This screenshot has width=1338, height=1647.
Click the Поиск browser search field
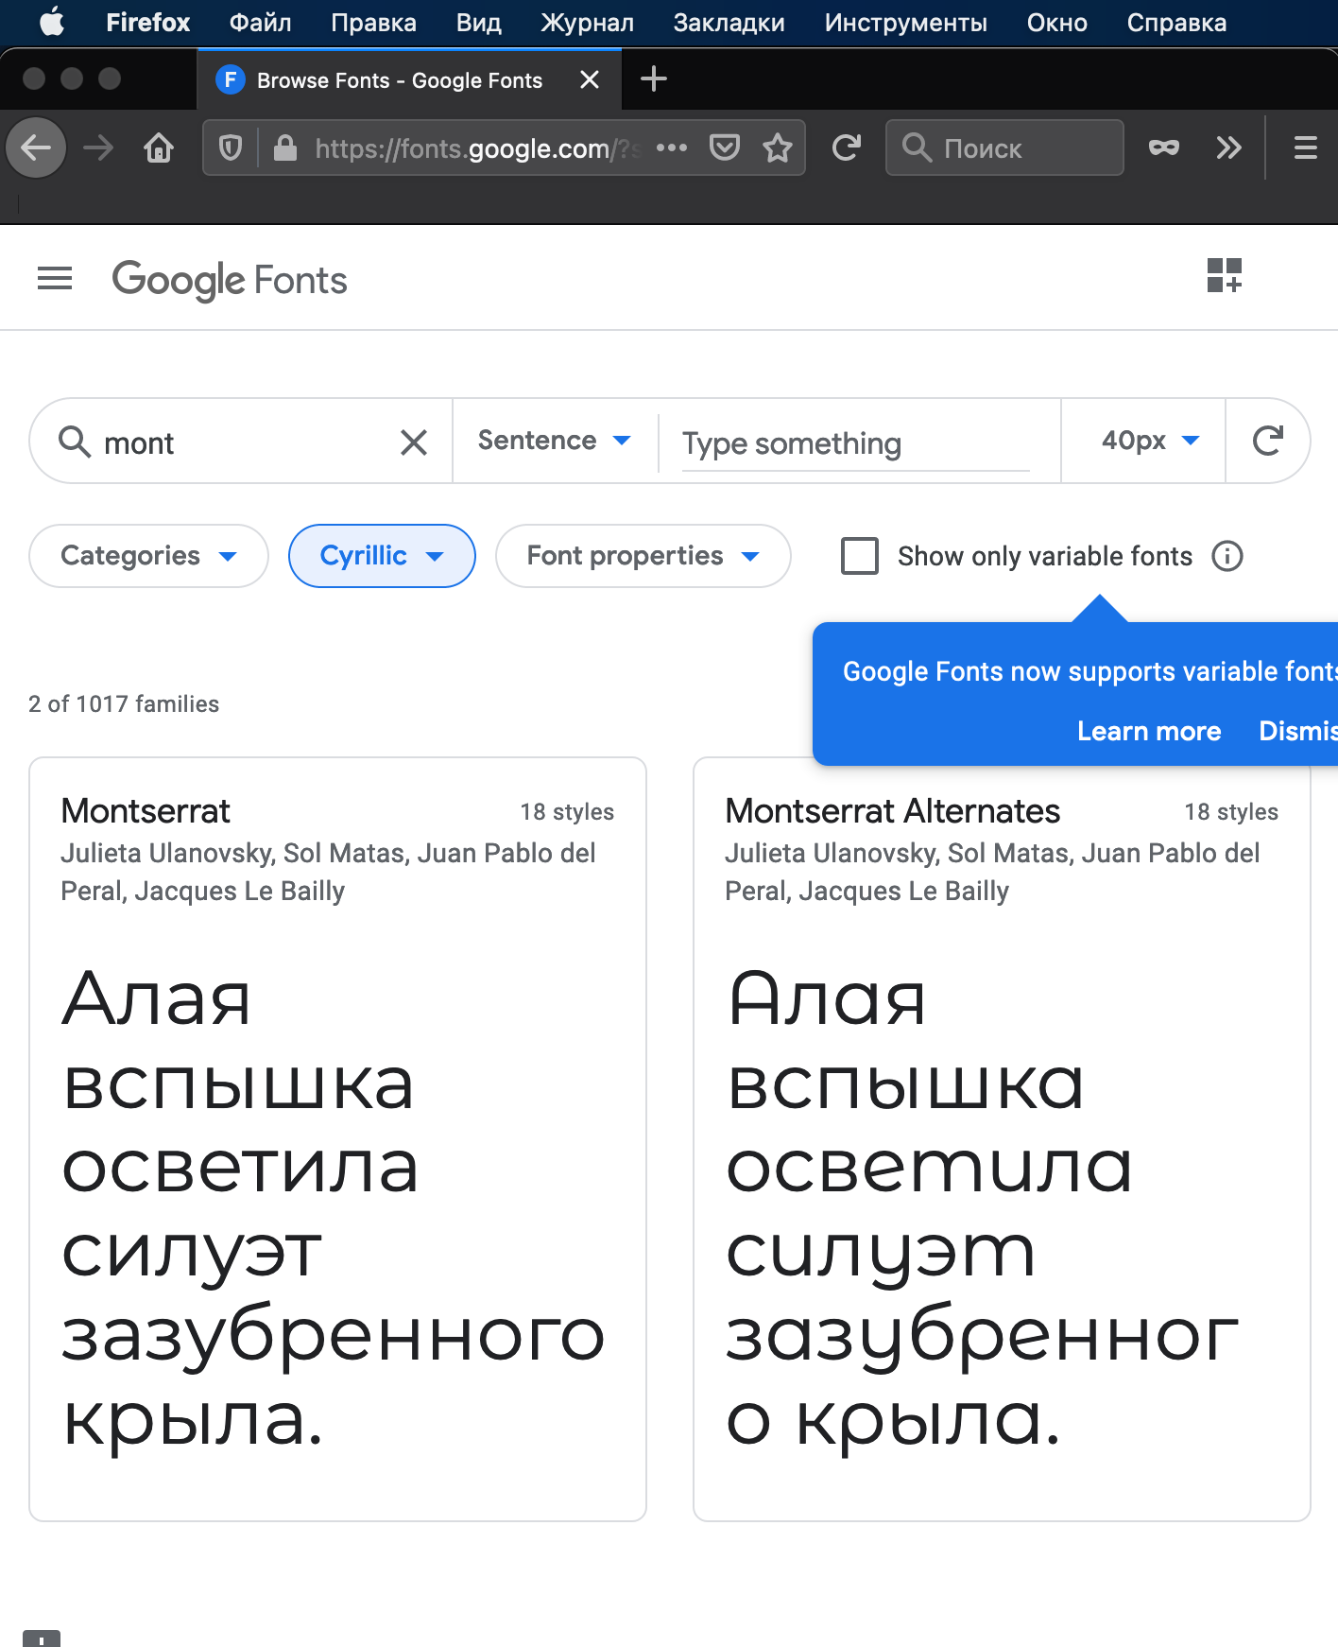(1004, 147)
